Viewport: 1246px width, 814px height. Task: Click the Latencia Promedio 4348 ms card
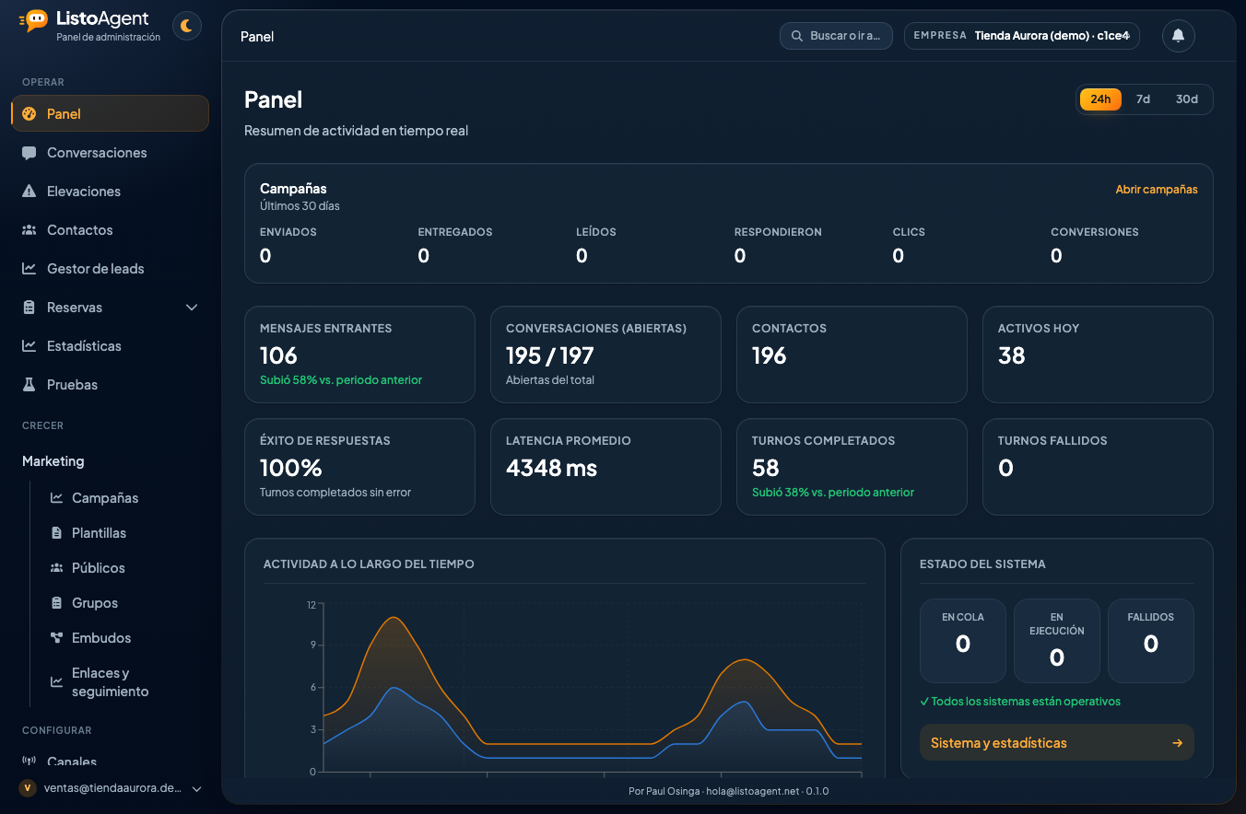605,467
